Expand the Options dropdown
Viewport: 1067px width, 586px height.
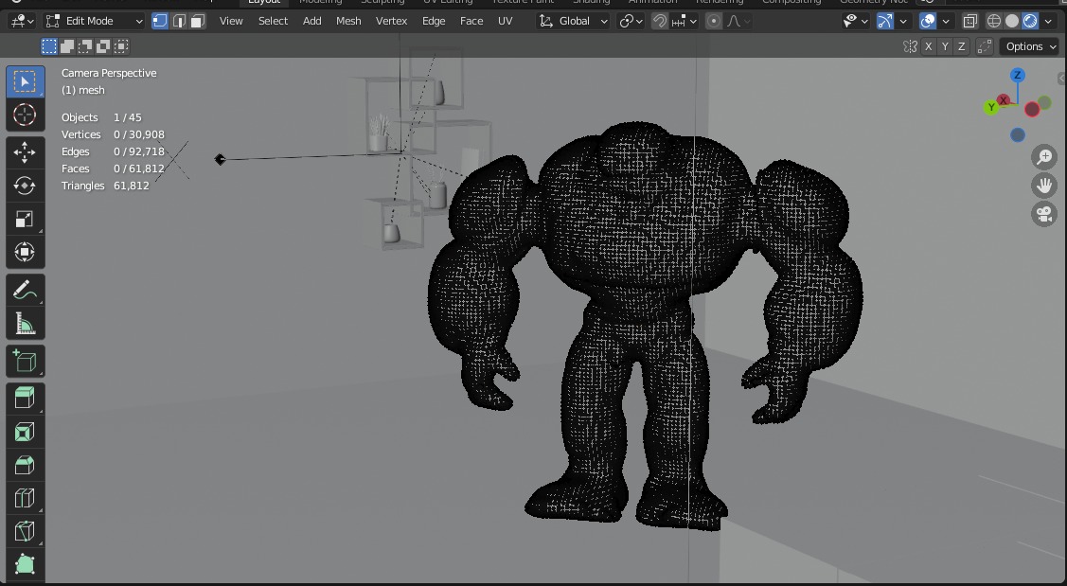1030,46
